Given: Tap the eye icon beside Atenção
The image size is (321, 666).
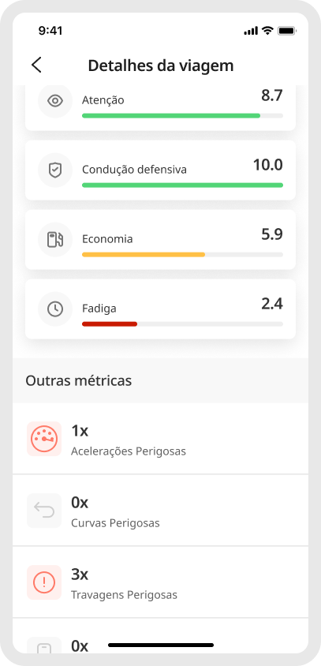Looking at the screenshot, I should coord(55,101).
